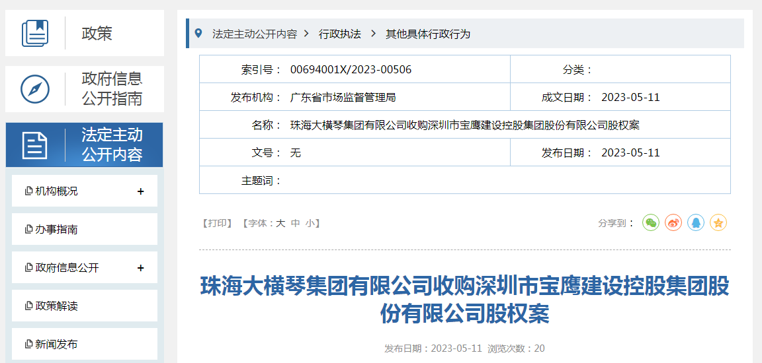Expand the 机构概况 plus sign
762x363 pixels.
(140, 191)
